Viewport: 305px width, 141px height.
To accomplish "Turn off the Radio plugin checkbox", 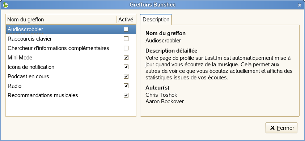I will click(126, 86).
